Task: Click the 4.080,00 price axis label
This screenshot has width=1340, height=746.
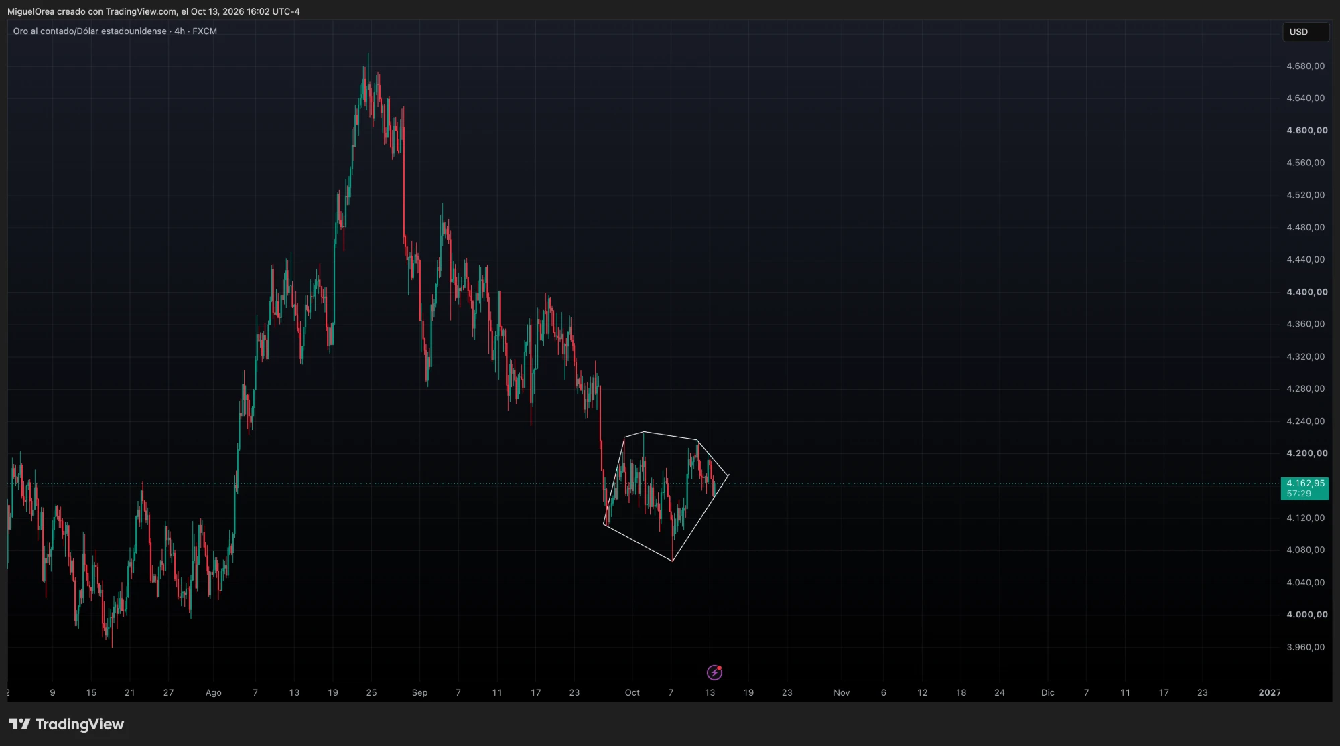Action: (x=1305, y=550)
